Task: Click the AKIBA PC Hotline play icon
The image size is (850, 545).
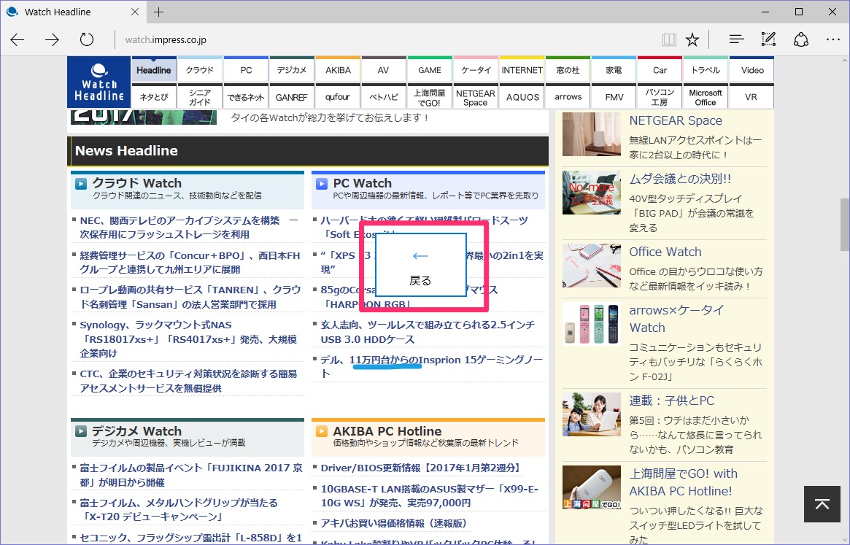Action: coord(322,431)
